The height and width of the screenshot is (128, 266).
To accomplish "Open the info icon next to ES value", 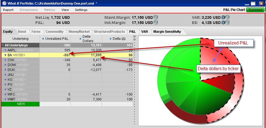I will click(223, 22).
